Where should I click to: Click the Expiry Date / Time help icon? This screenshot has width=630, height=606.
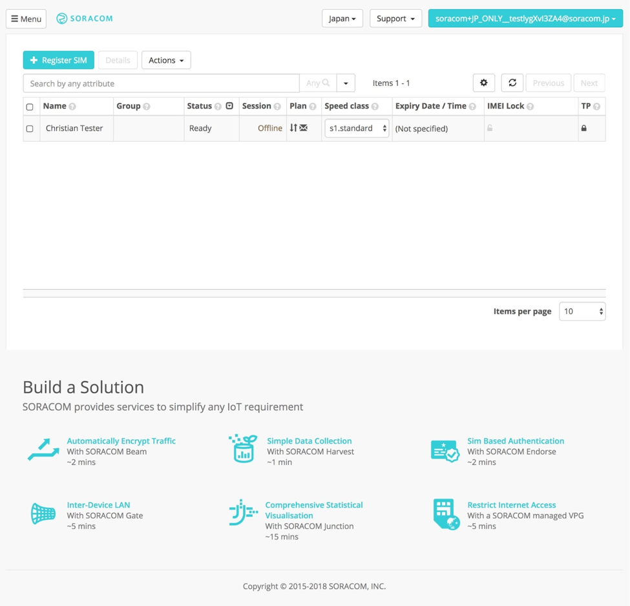[x=472, y=107]
